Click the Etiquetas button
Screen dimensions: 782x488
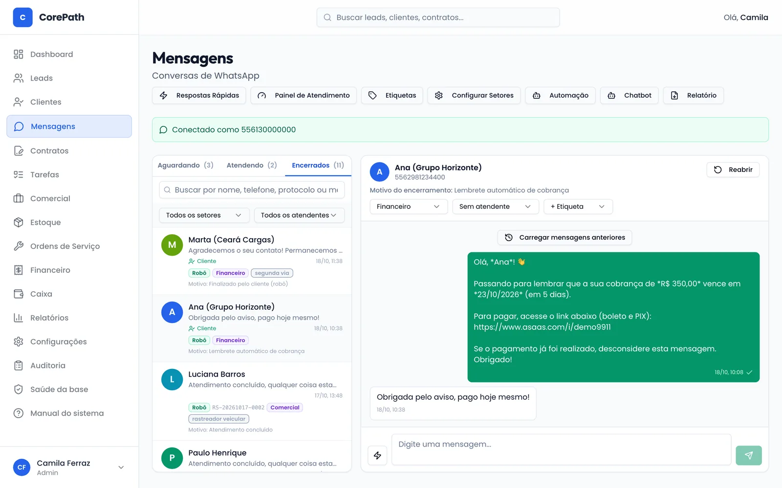coord(392,96)
